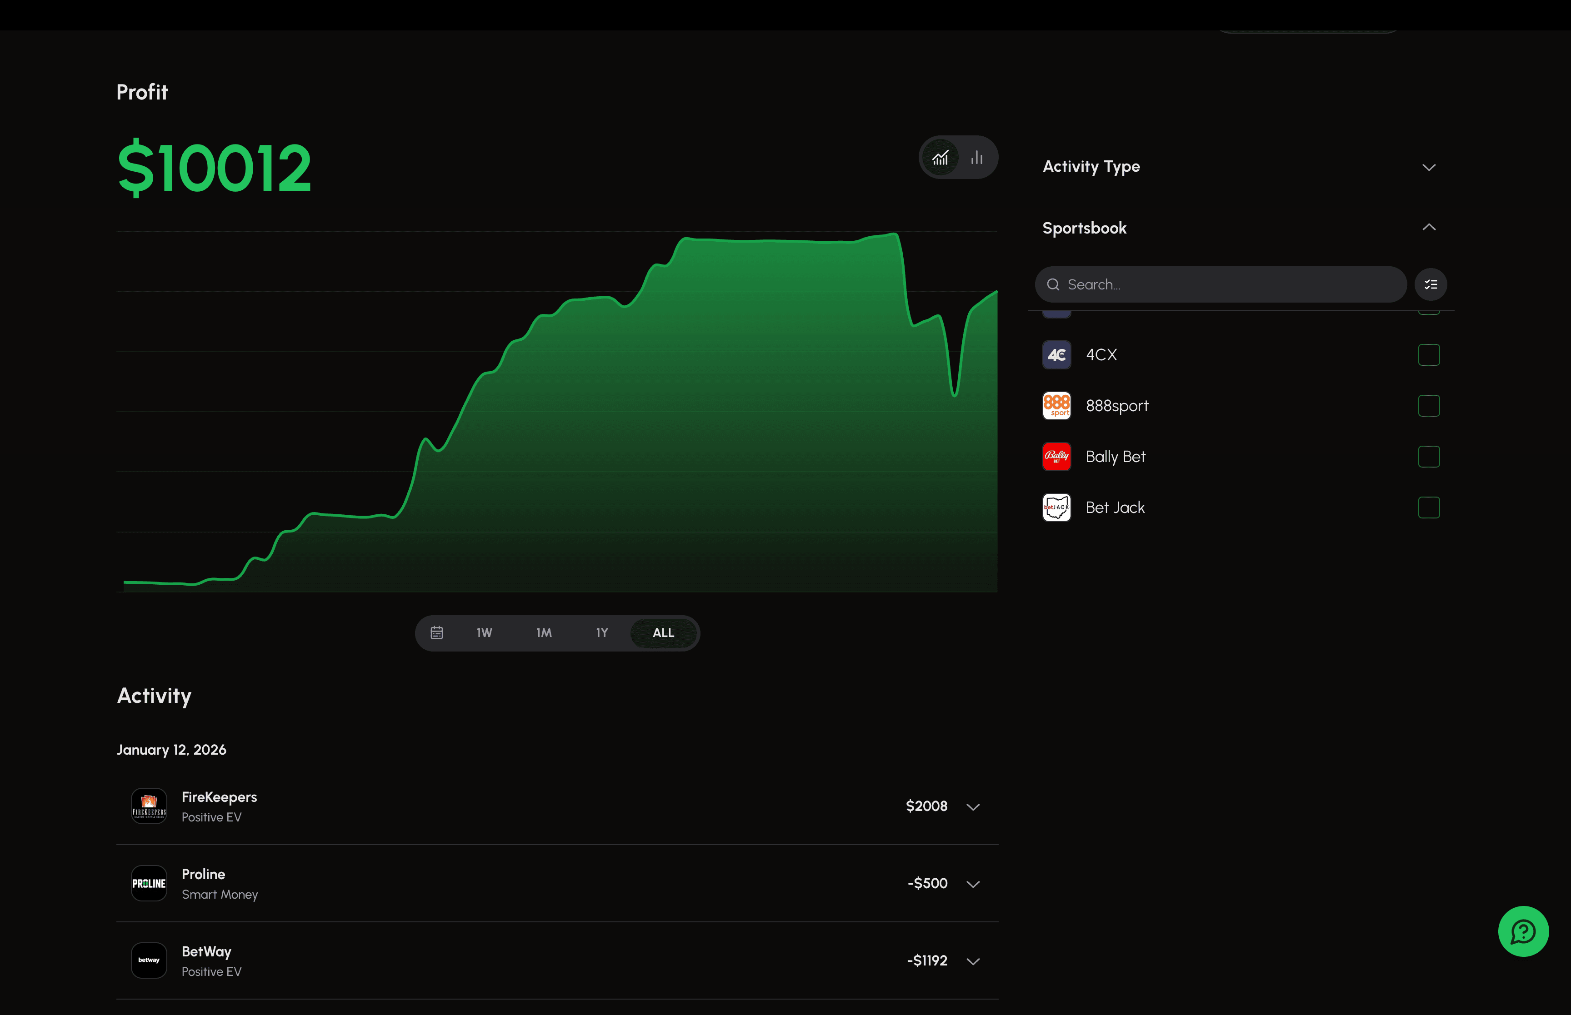Enable the 888sport filter

pyautogui.click(x=1429, y=405)
